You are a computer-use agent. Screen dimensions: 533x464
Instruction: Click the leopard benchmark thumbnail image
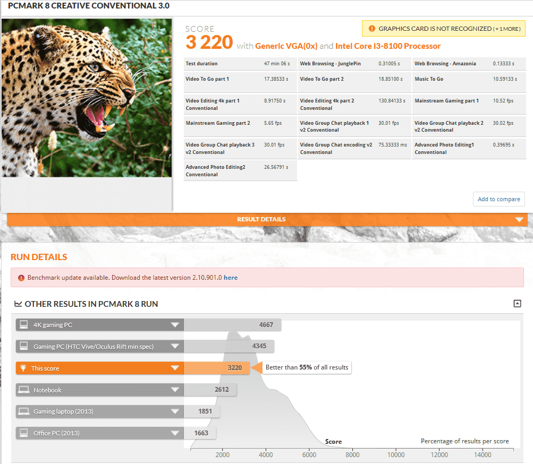click(x=87, y=98)
